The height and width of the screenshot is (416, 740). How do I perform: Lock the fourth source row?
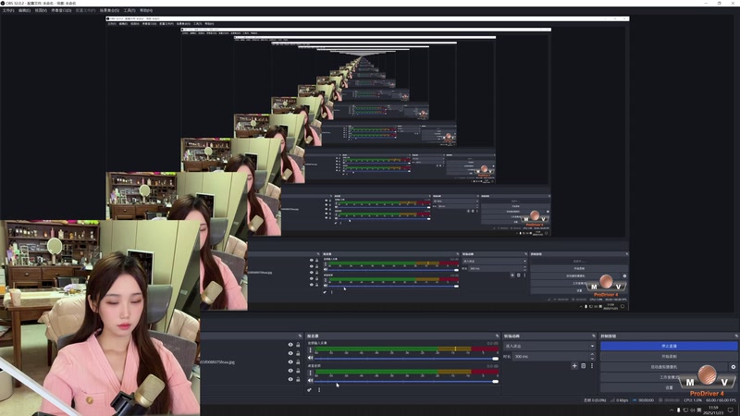298,371
